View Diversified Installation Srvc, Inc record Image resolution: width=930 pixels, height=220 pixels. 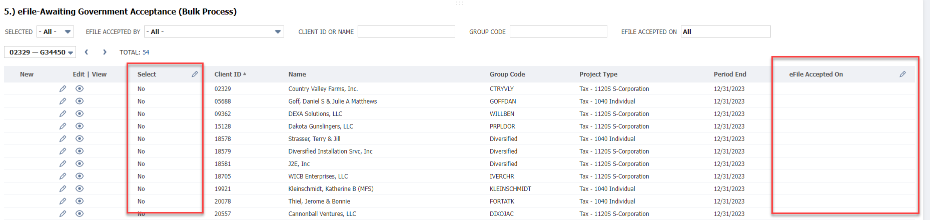[80, 151]
